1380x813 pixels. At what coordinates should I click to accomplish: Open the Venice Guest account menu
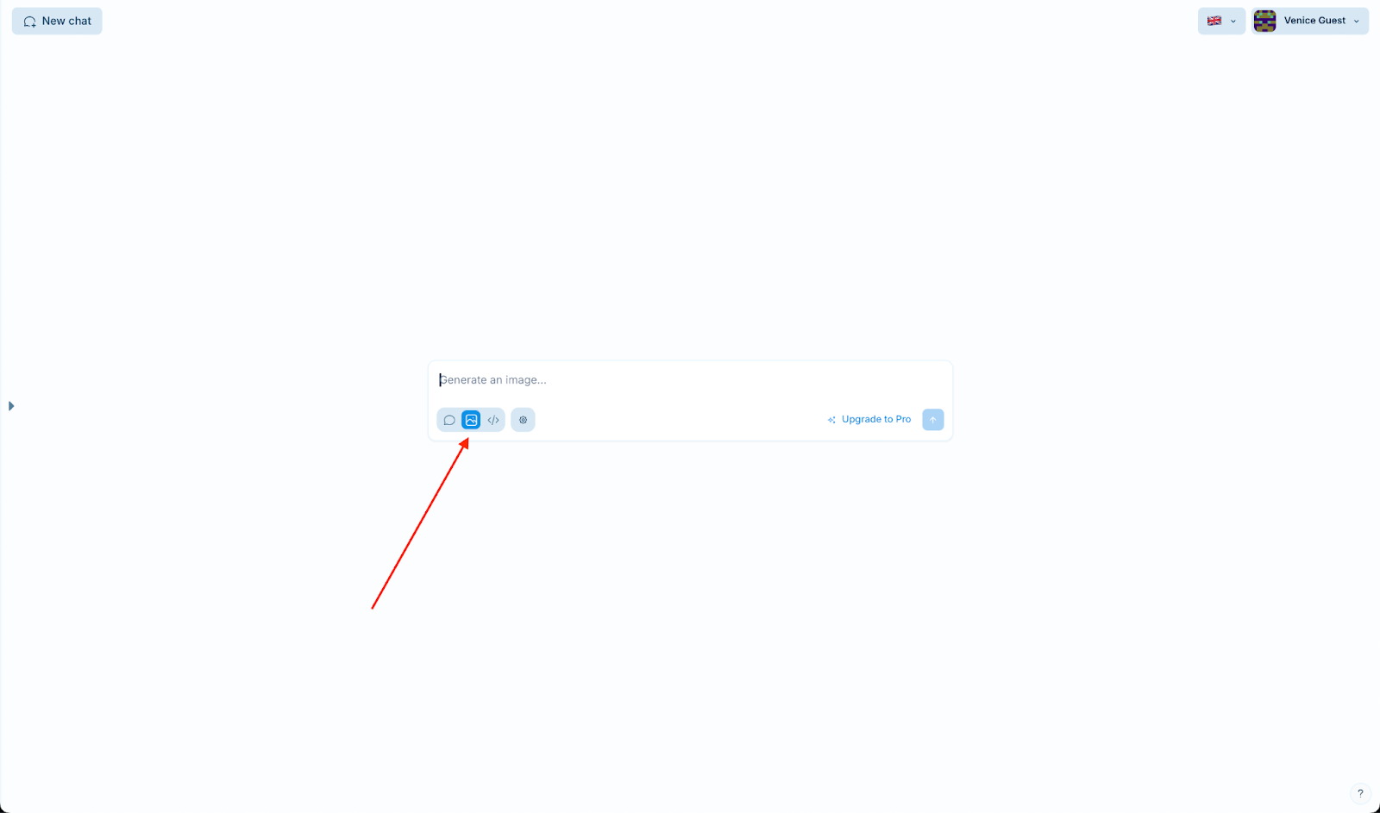(1310, 21)
